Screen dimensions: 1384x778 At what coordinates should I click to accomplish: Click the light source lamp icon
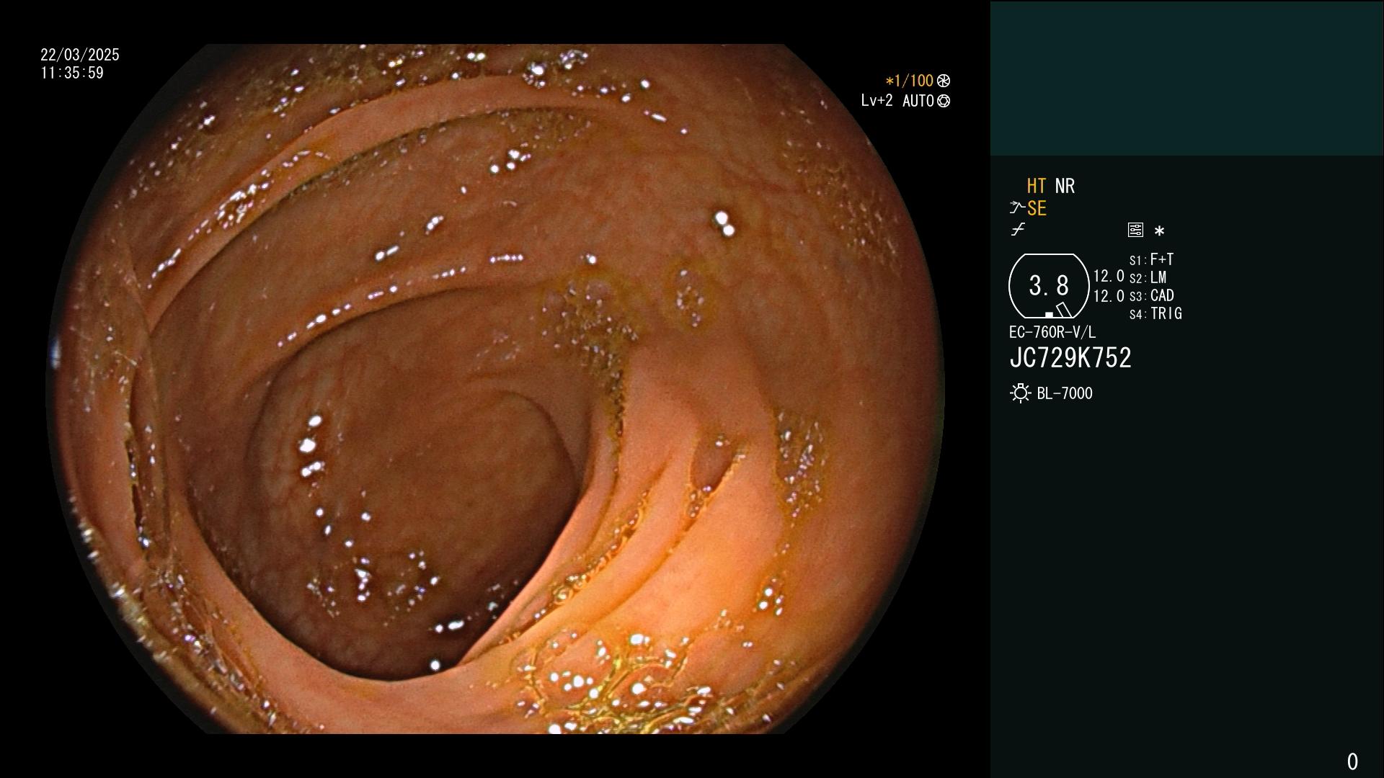tap(1020, 393)
